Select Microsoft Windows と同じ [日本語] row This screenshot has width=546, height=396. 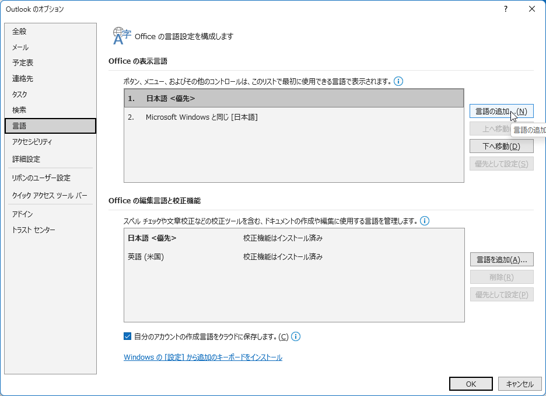pyautogui.click(x=294, y=117)
